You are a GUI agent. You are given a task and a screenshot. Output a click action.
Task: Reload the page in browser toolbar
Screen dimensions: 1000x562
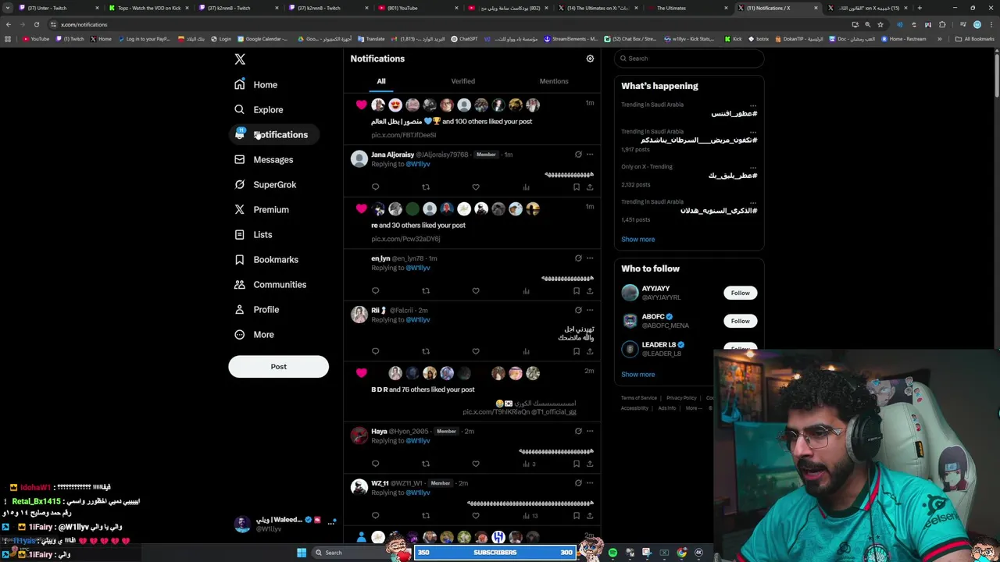tap(36, 24)
